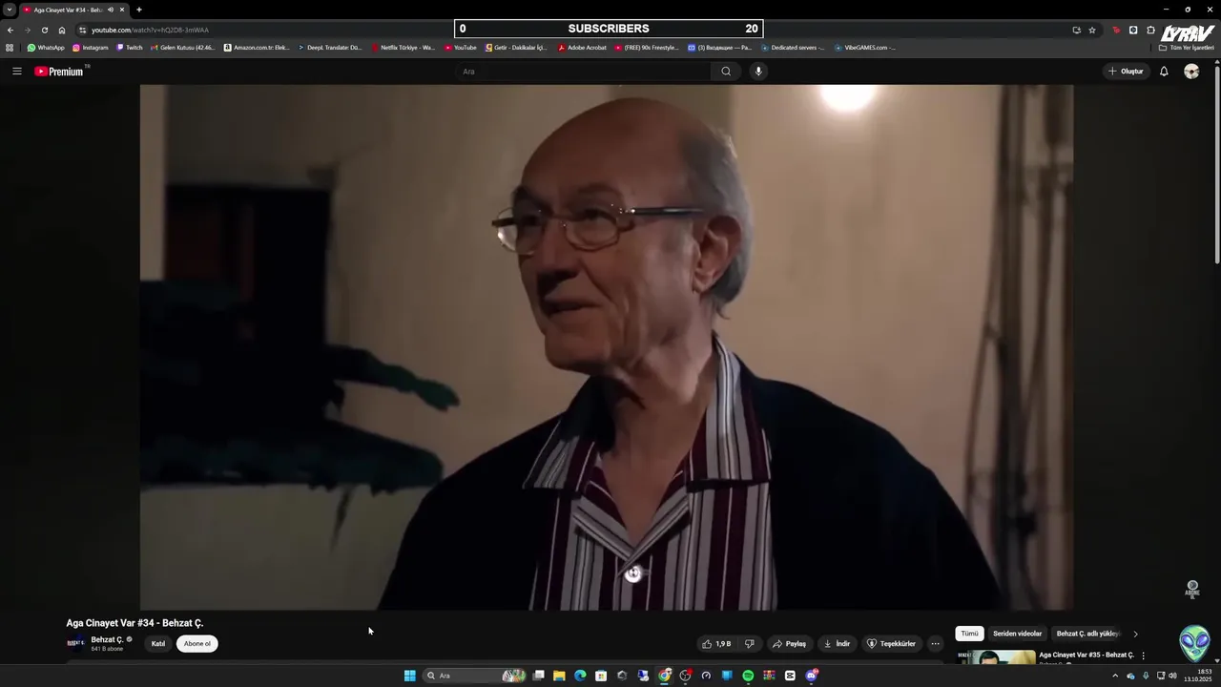This screenshot has width=1221, height=687.
Task: Open Spotify from the taskbar
Action: click(x=748, y=676)
